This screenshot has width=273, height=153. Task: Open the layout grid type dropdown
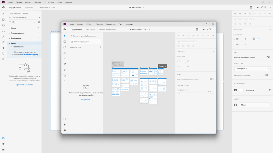255,105
